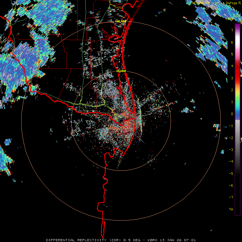Select the -3 dB scale label
The height and width of the screenshot is (242, 242).
tap(231, 150)
